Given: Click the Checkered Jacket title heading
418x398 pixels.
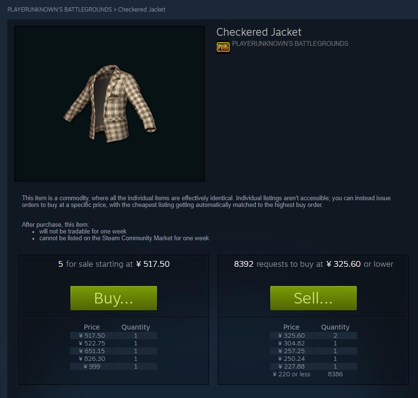Looking at the screenshot, I should (x=259, y=32).
